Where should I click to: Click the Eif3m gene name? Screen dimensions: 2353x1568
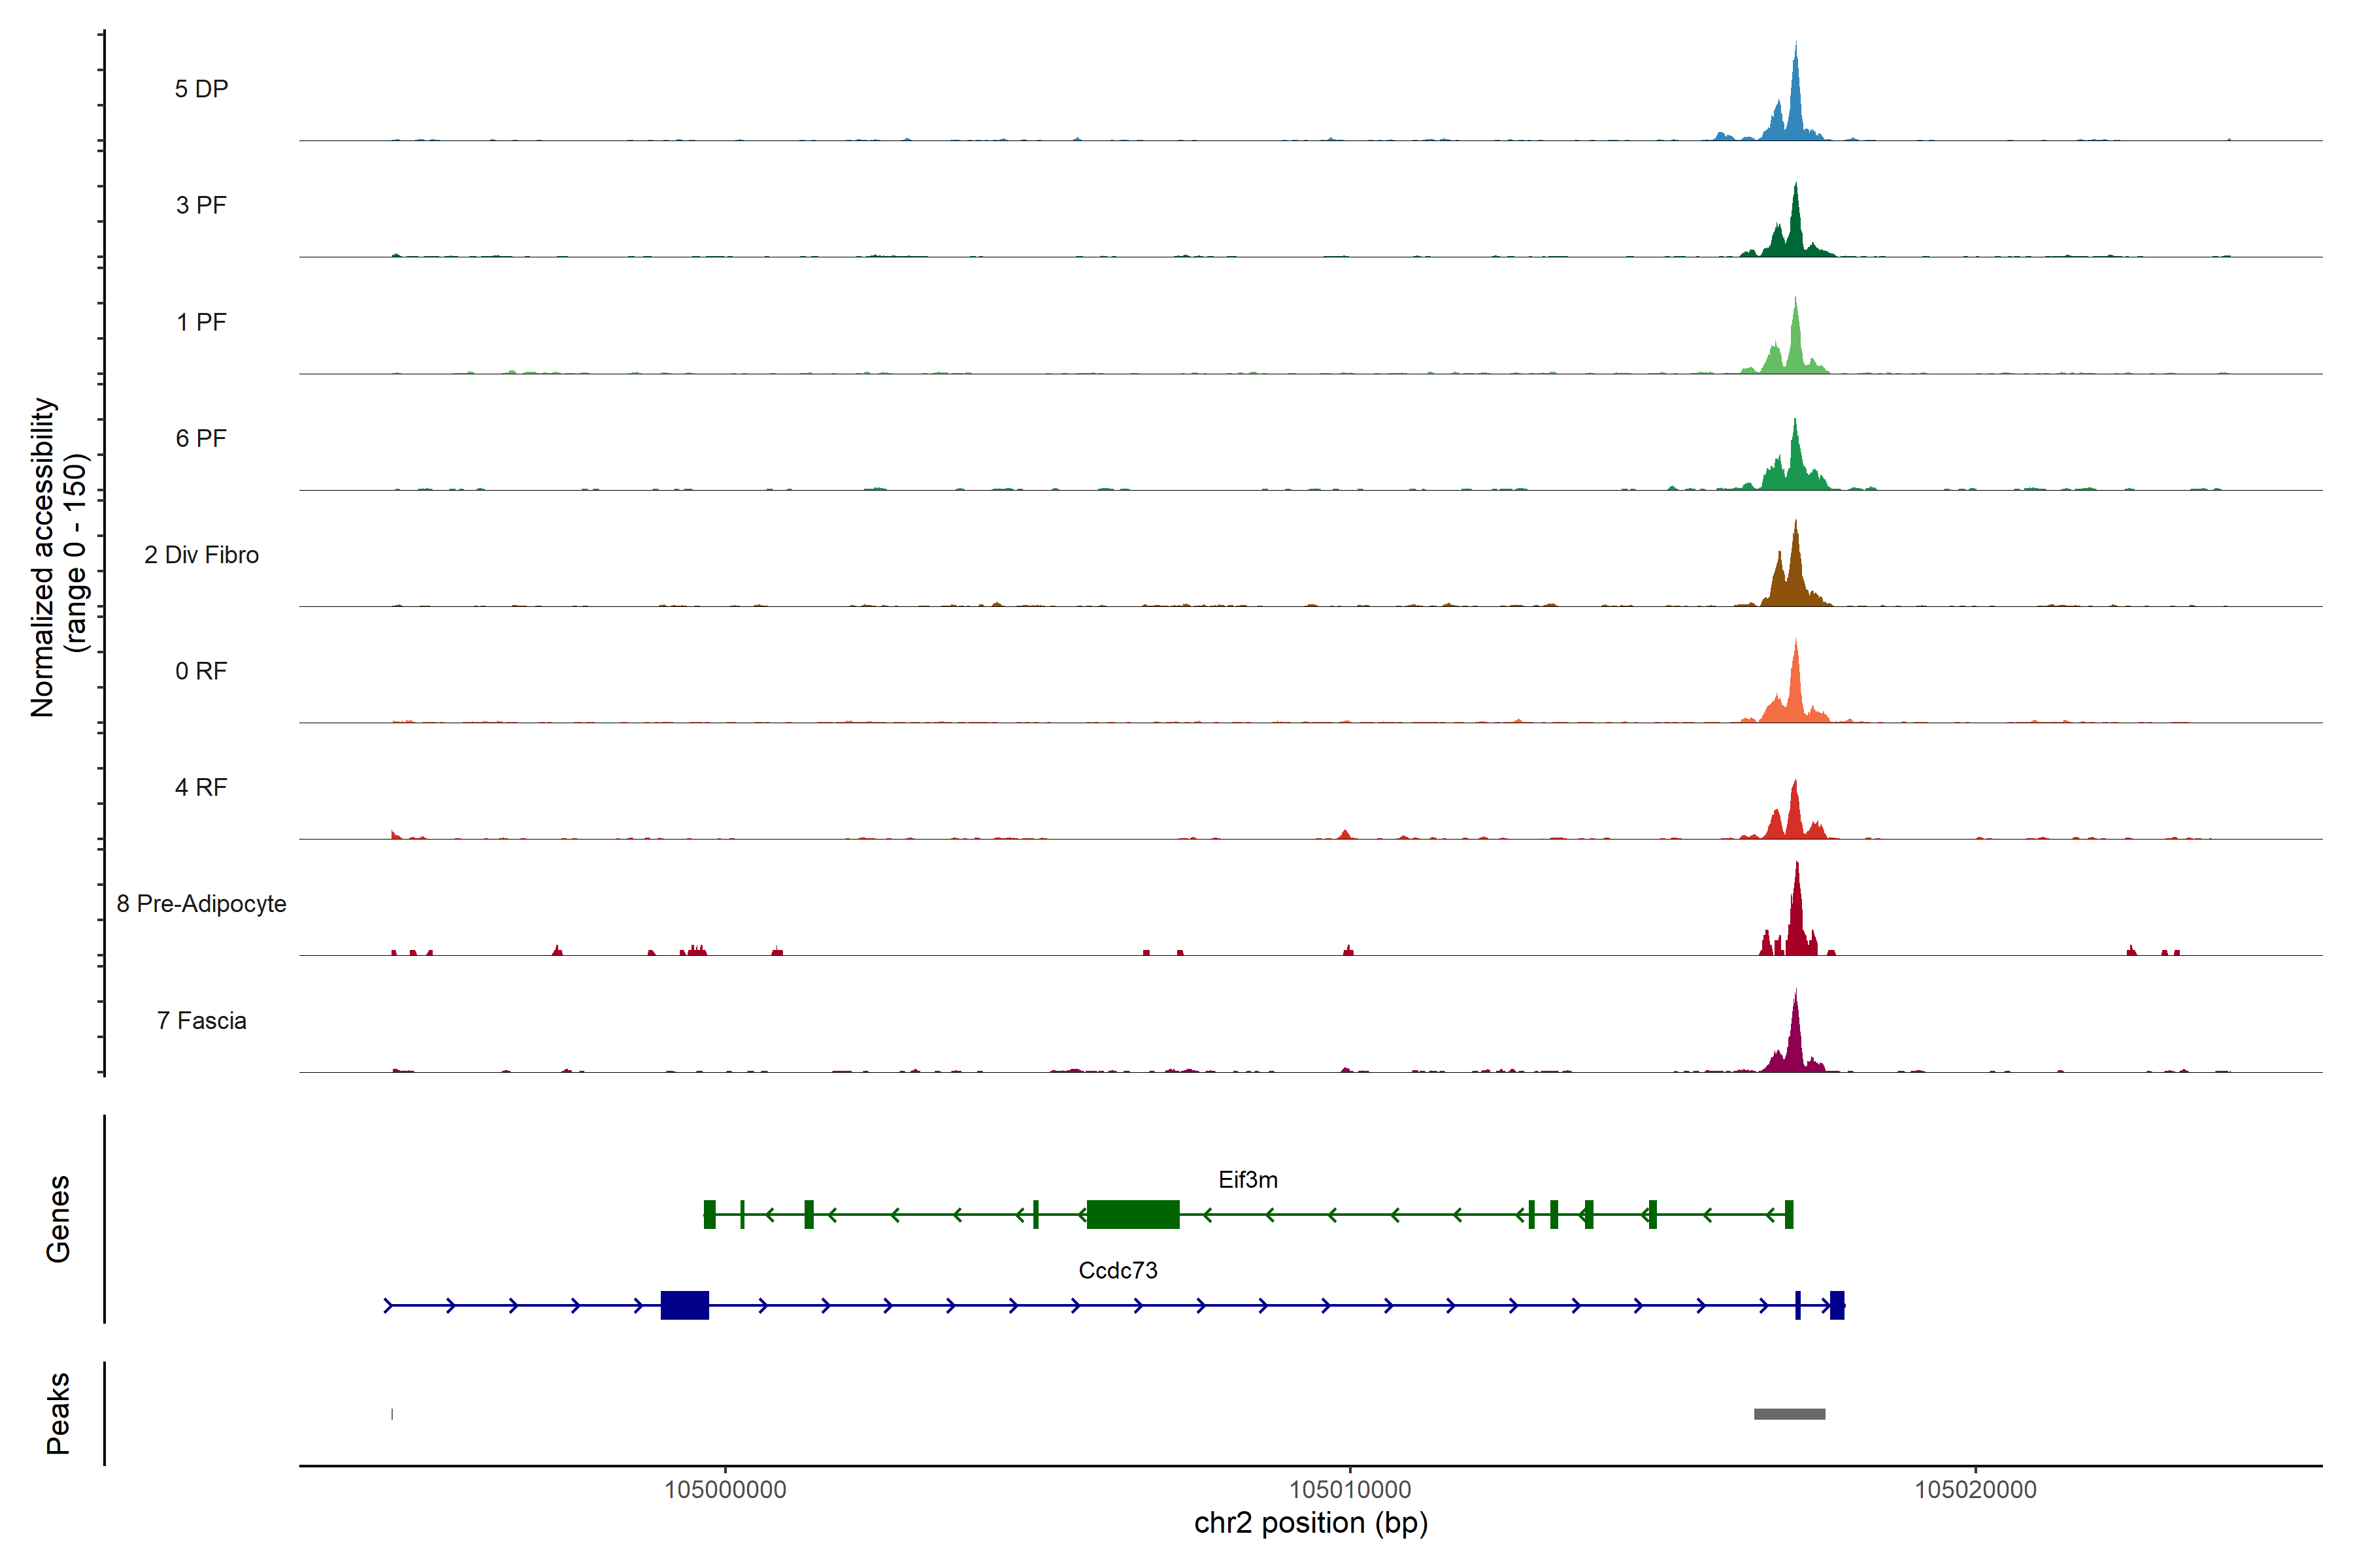[x=1248, y=1180]
